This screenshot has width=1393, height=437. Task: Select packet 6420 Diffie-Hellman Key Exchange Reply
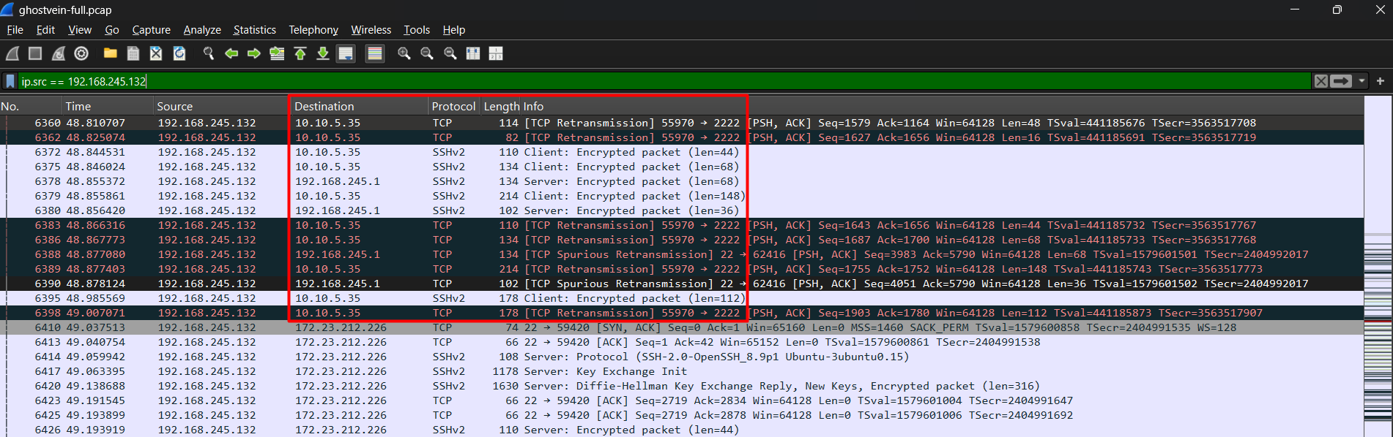coord(682,386)
